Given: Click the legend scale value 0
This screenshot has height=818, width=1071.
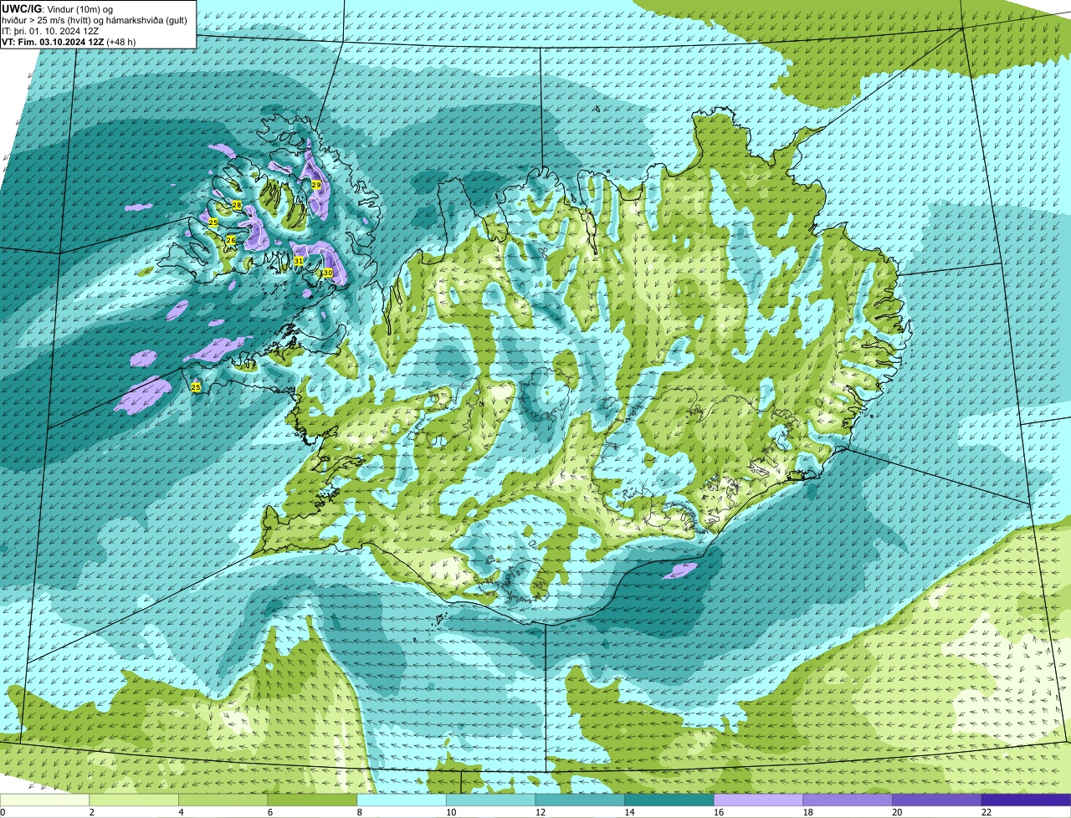Looking at the screenshot, I should [3, 812].
